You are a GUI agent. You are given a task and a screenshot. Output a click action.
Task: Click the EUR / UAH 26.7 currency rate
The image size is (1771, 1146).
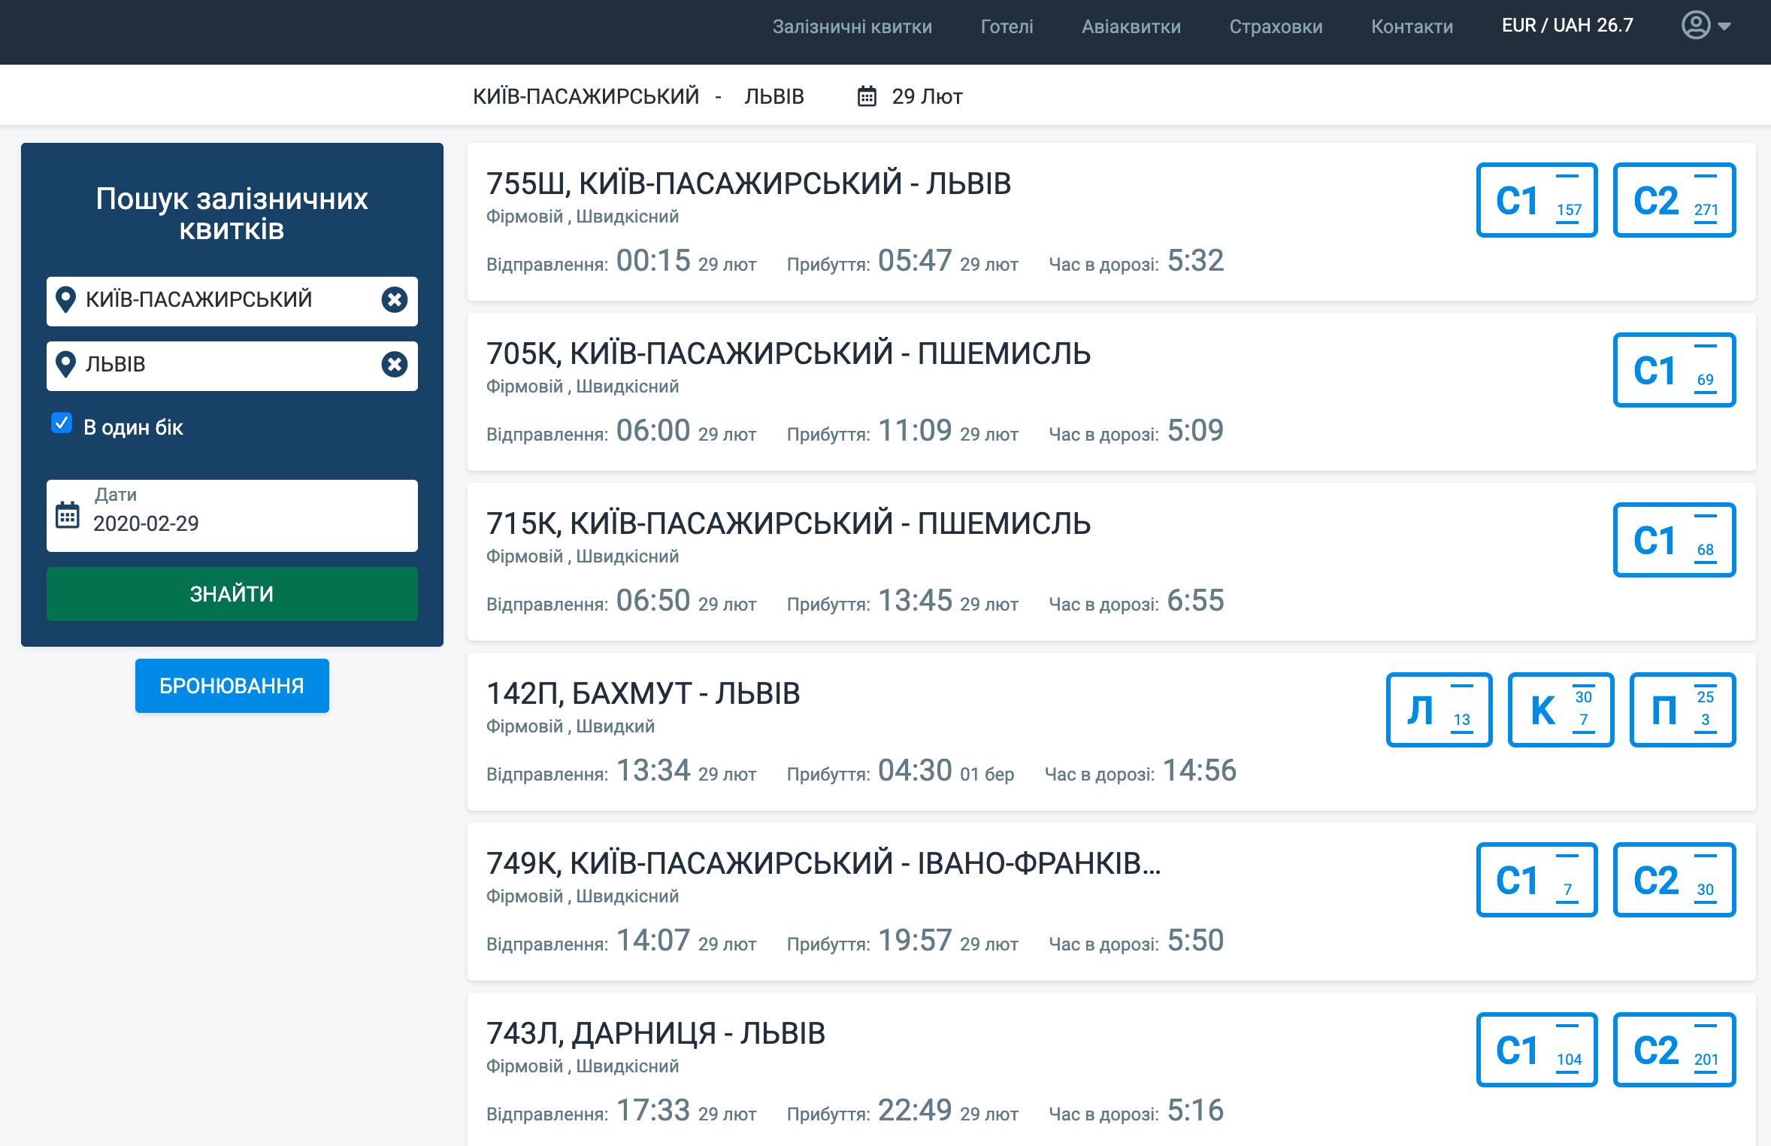[1567, 26]
